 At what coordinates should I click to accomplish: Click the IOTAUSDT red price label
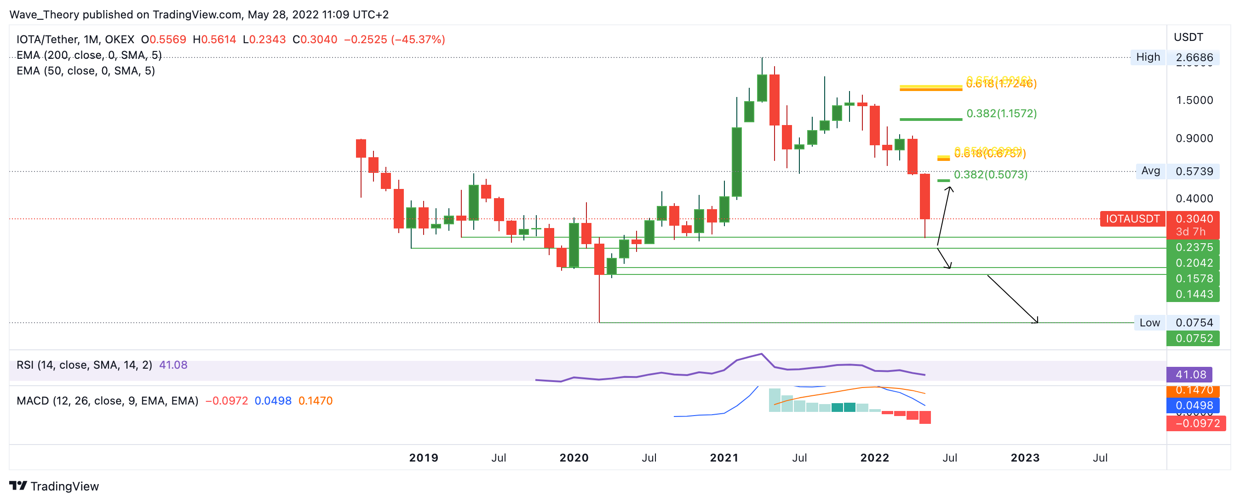1132,219
